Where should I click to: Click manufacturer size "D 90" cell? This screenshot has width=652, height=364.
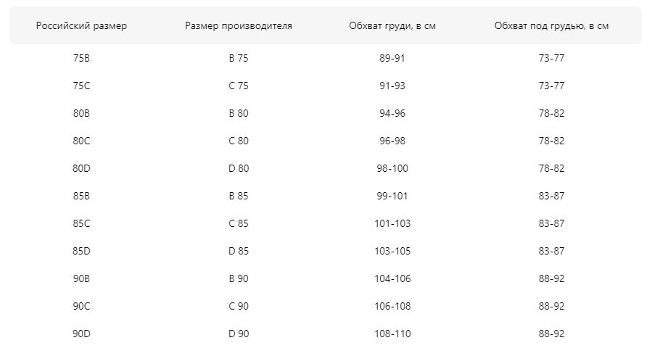coord(239,334)
